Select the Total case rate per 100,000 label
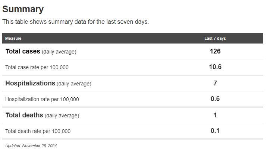 [37, 68]
